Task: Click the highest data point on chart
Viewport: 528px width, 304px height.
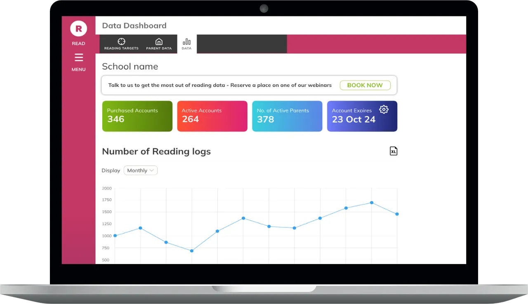Action: (372, 203)
